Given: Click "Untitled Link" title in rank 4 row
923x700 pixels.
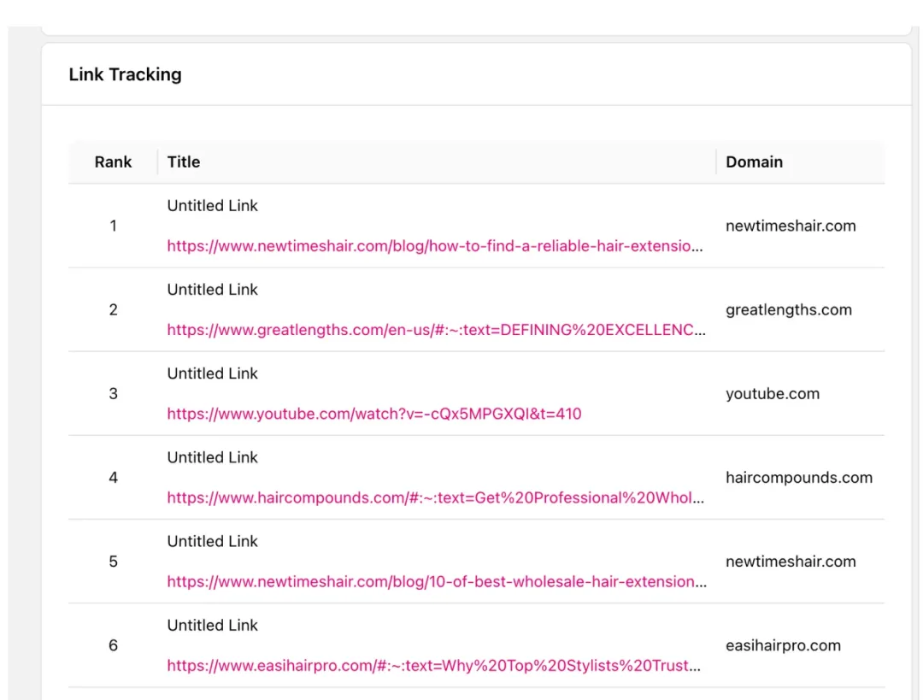Looking at the screenshot, I should click(212, 457).
